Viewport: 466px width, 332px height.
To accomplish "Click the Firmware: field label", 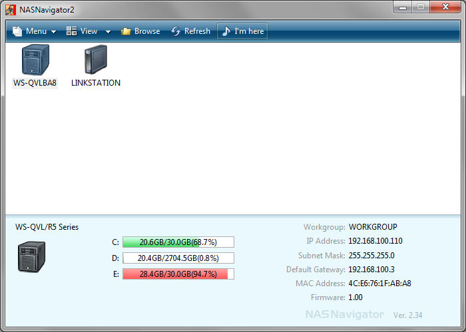I will (x=328, y=297).
